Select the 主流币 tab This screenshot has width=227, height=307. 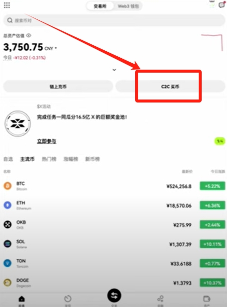tap(27, 159)
